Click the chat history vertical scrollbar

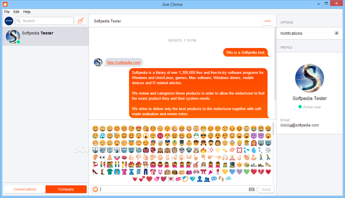pos(275,64)
